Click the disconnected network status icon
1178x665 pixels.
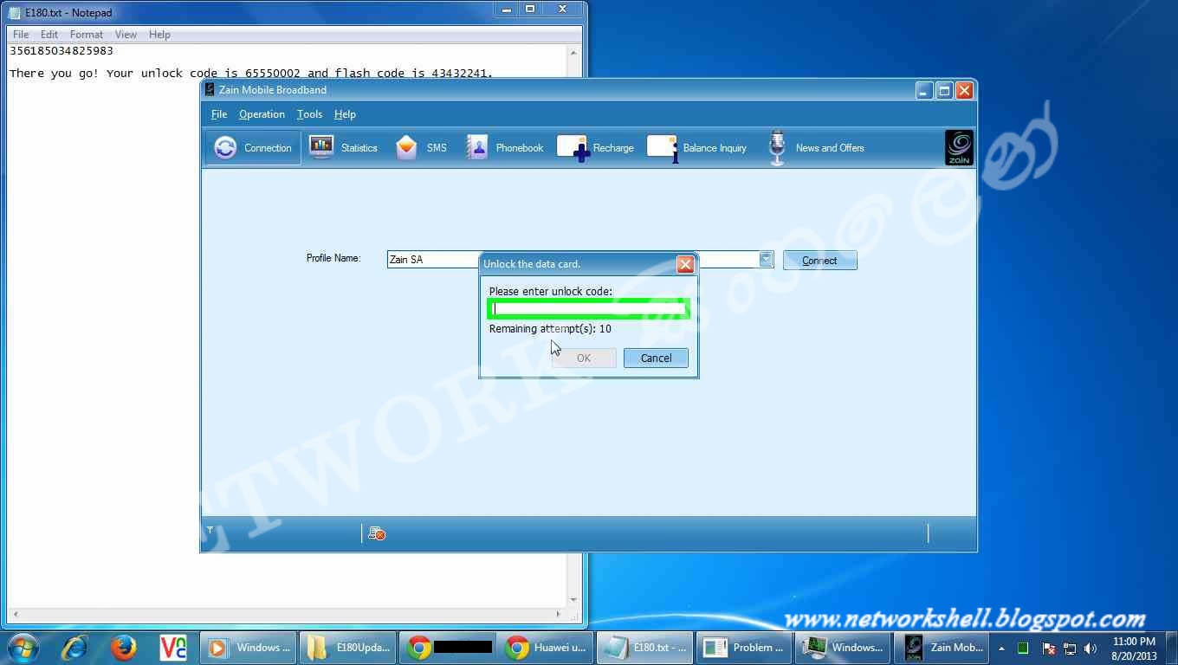[x=376, y=533]
